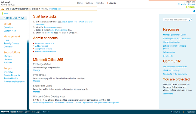Open Community link in the footer
The width and height of the screenshot is (196, 114).
pos(176,112)
